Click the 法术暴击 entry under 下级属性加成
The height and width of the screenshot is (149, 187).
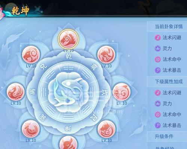(x=168, y=125)
